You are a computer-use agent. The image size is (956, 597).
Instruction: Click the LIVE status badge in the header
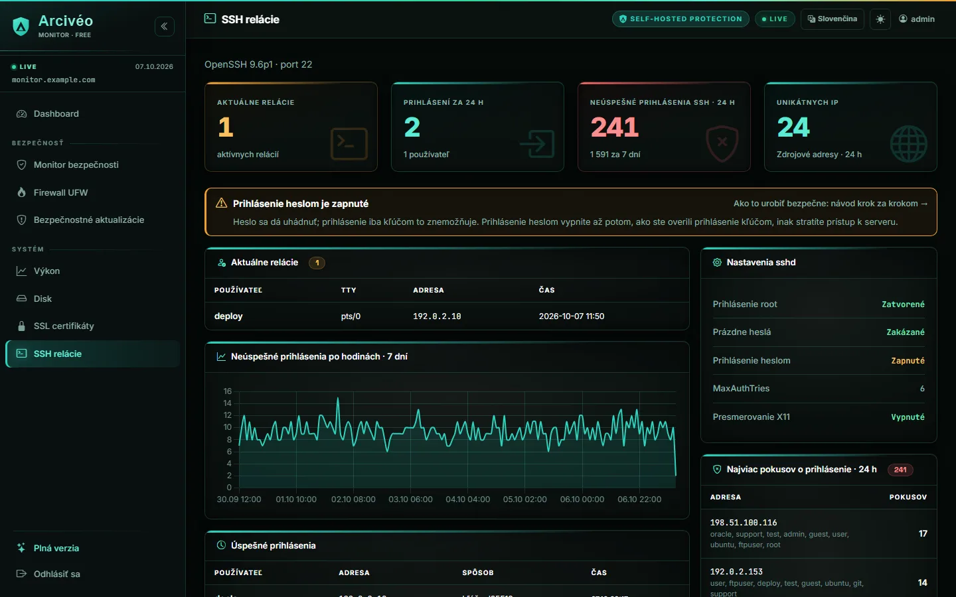click(x=775, y=19)
